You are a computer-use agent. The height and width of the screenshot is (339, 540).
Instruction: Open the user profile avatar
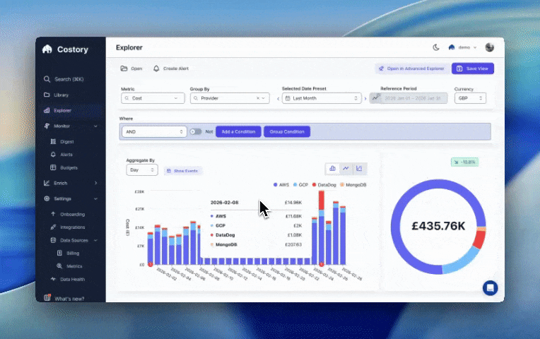click(x=489, y=47)
